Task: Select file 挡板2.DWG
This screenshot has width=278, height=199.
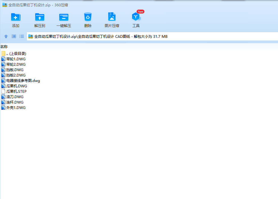Action: pos(14,75)
